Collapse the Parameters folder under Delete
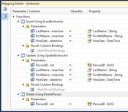The width and height of the screenshot is (128, 112). (x=23, y=99)
